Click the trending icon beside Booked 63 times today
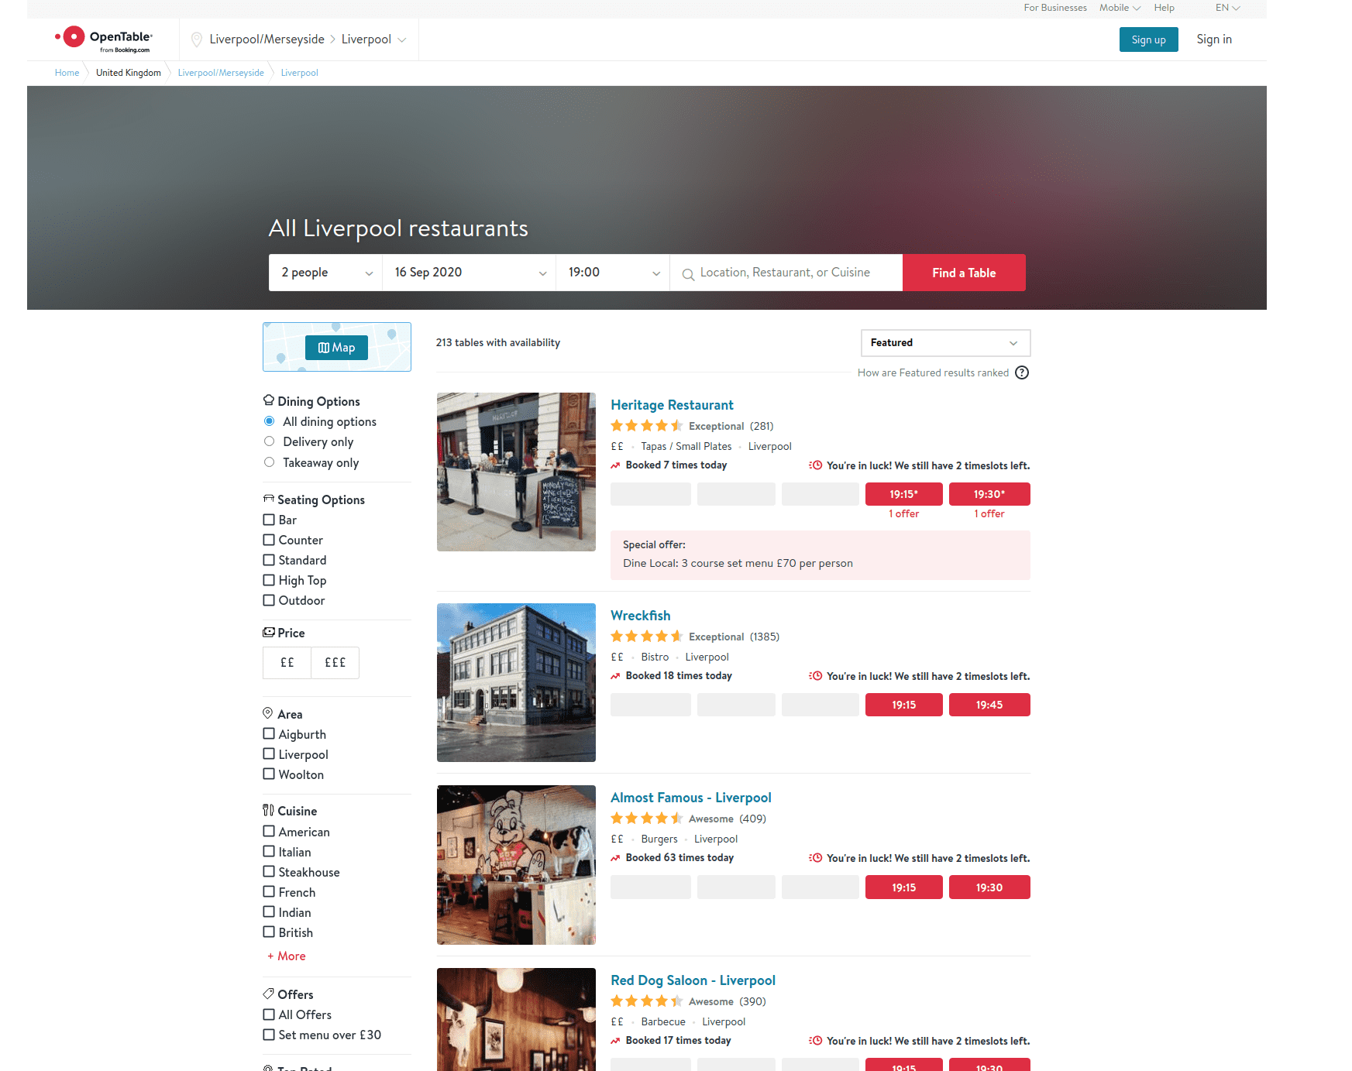 [615, 858]
